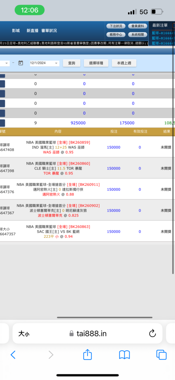Open the 新直播 menu item
The image size is (175, 380).
(x=33, y=30)
